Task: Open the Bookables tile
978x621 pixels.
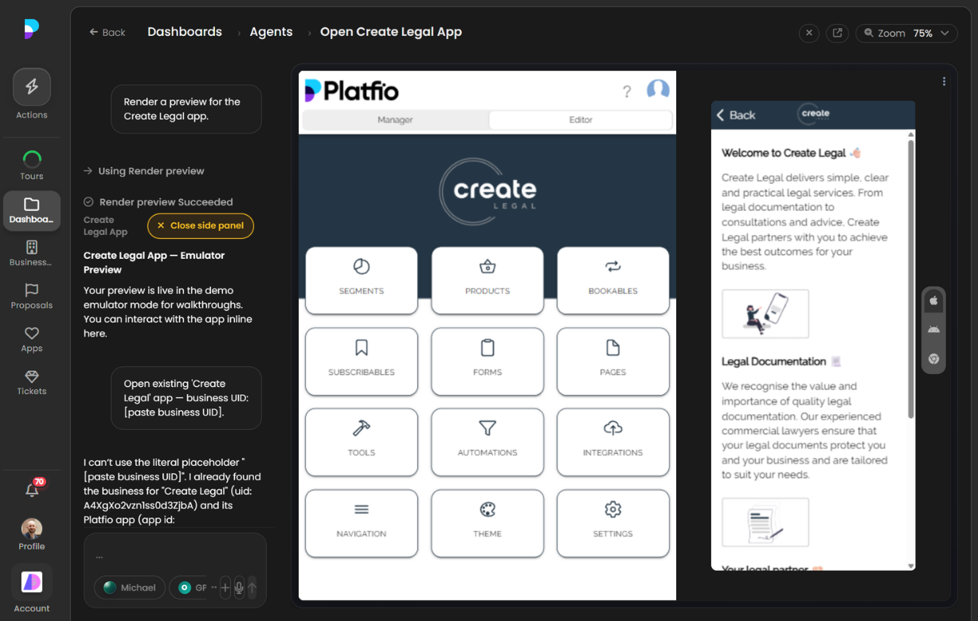Action: (613, 280)
